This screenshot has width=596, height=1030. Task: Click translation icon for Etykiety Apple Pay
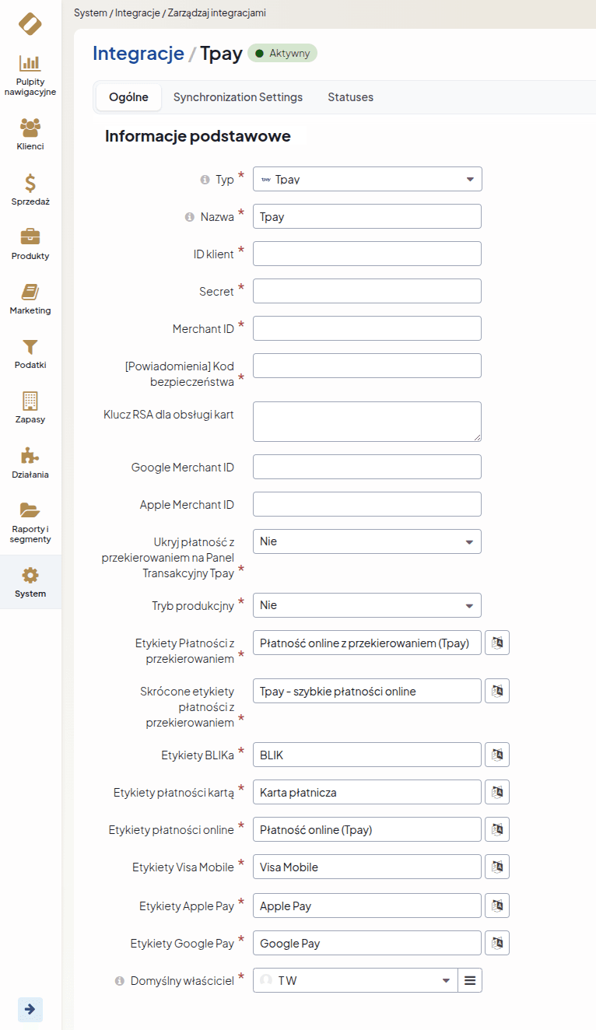497,906
